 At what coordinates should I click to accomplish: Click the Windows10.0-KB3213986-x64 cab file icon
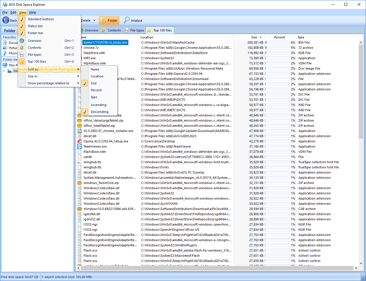80,209
